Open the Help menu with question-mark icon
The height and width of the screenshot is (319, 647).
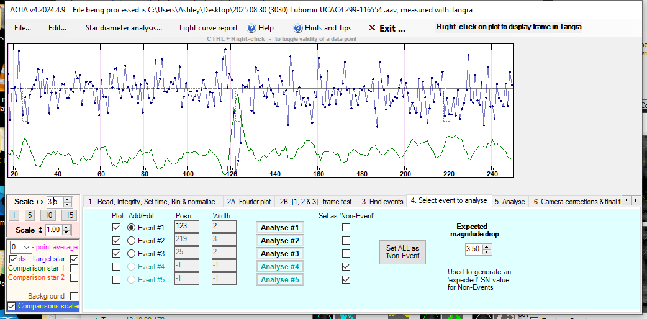click(260, 28)
